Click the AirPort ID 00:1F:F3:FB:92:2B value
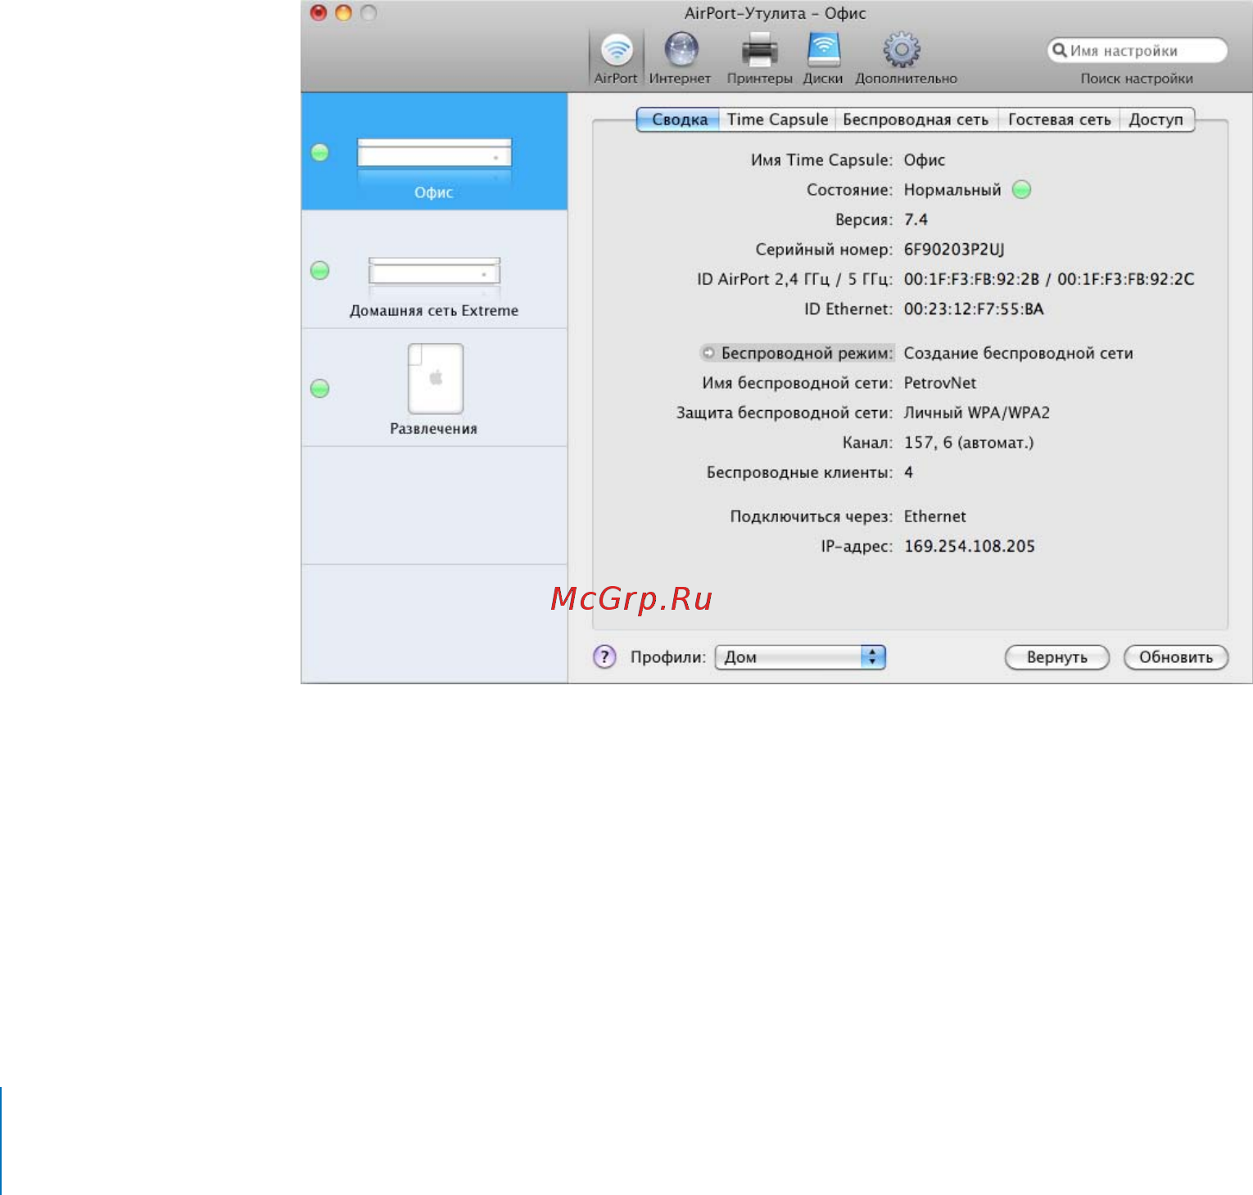 point(971,279)
